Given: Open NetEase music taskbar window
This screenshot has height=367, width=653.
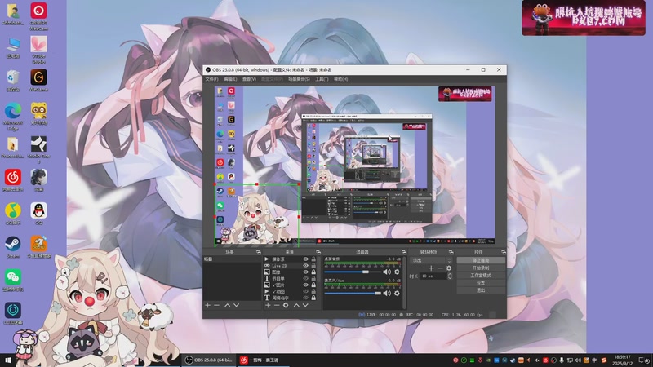Looking at the screenshot, I should point(262,360).
